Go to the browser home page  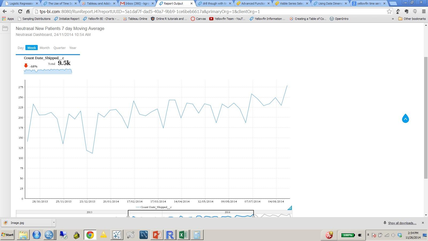(28, 12)
